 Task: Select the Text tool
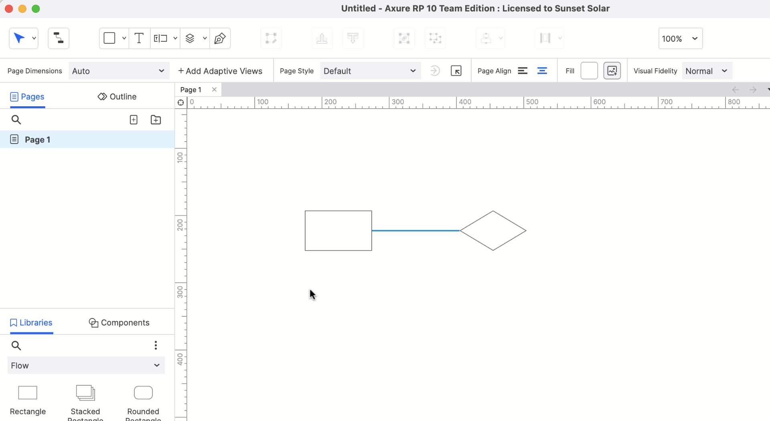click(139, 38)
